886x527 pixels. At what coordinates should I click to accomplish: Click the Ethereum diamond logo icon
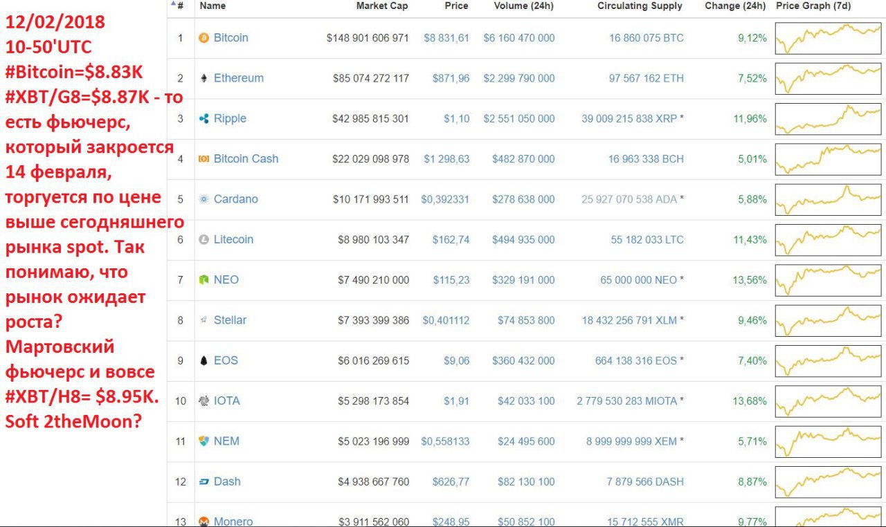[204, 78]
